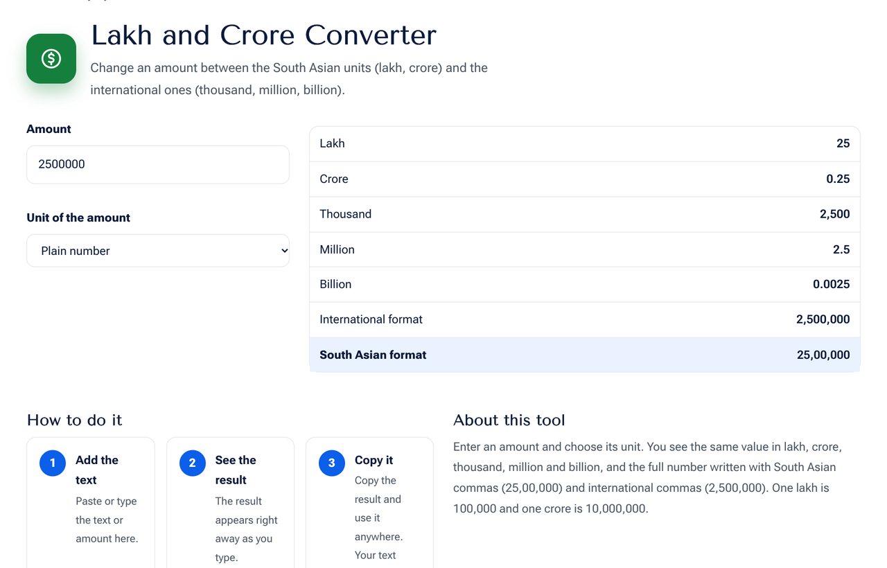This screenshot has height=568, width=887.
Task: Click the Add the text step title
Action: pyautogui.click(x=97, y=470)
